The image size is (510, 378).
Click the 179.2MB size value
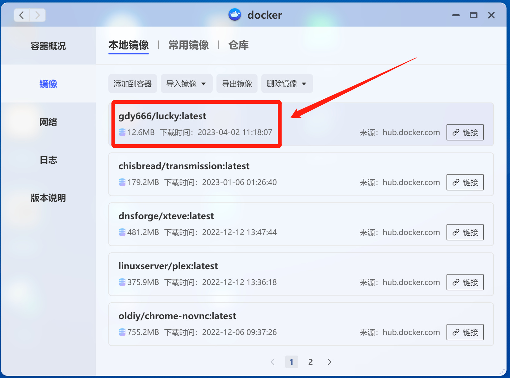143,182
